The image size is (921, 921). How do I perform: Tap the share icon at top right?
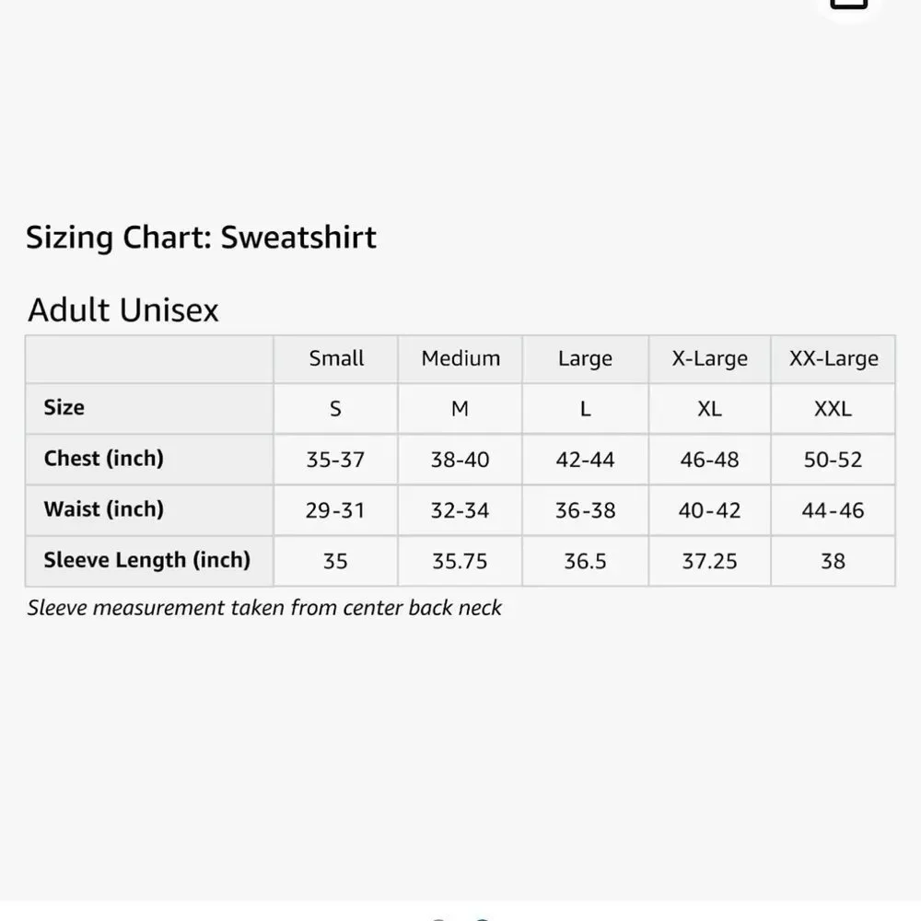[x=848, y=4]
